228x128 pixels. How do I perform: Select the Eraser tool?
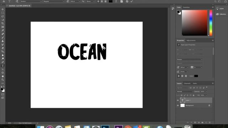[2, 48]
